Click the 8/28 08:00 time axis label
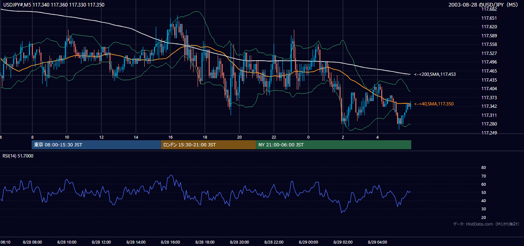The image size is (524, 246). (x=32, y=242)
